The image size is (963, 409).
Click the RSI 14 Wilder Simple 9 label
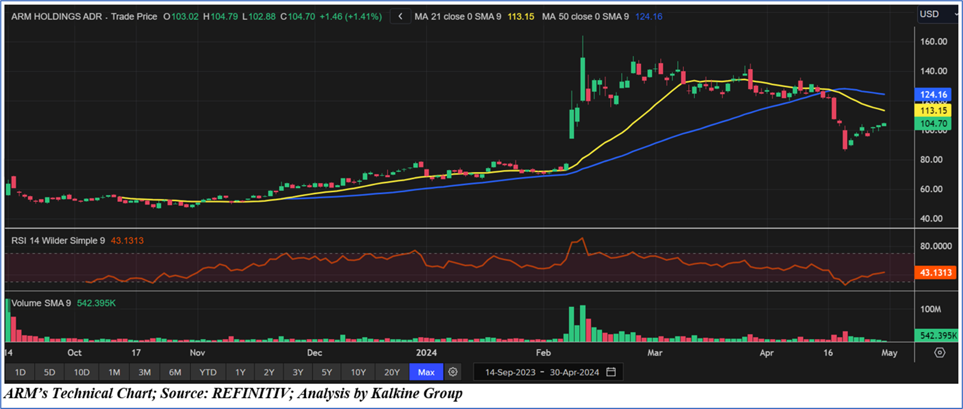tap(58, 241)
